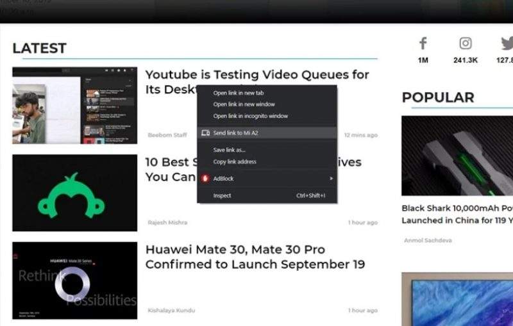This screenshot has width=513, height=326.
Task: Open the Black Shark 10,000mAh article title
Action: tap(457, 215)
